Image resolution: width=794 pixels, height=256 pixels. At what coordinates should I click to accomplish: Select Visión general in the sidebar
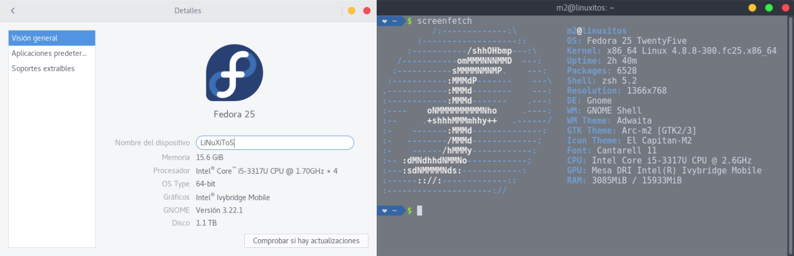pos(52,38)
